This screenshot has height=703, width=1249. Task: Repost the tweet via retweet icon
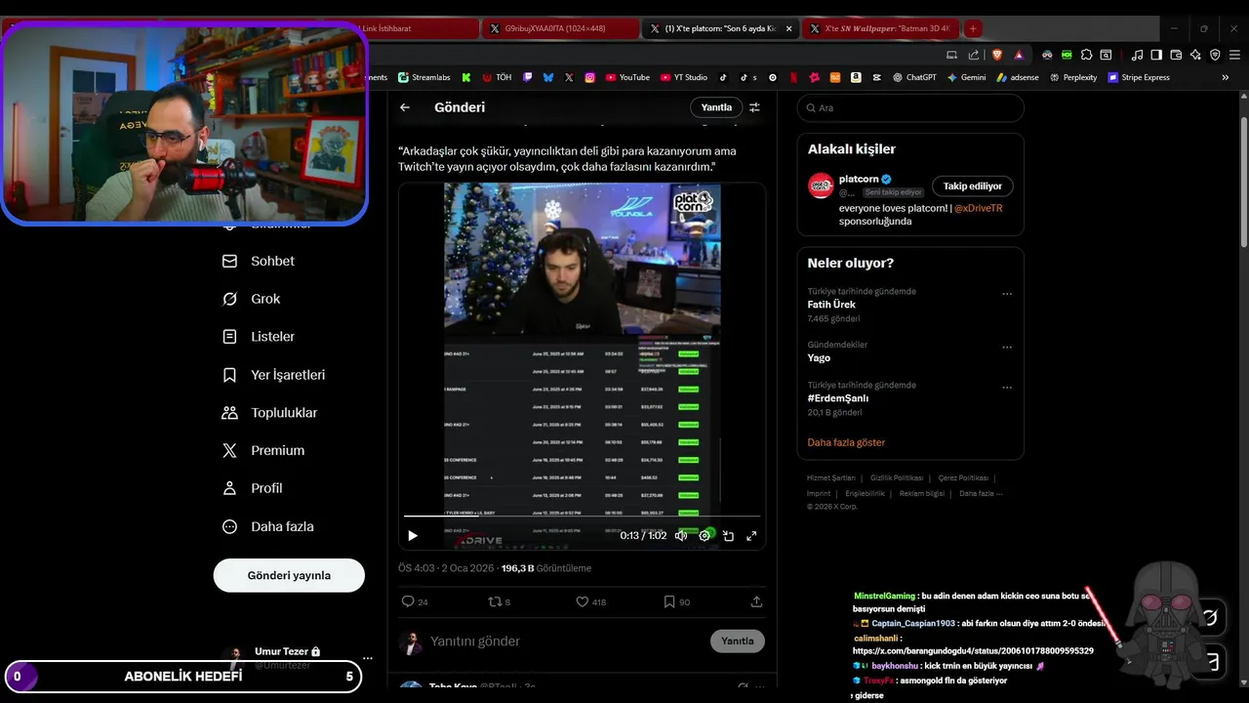click(x=499, y=601)
